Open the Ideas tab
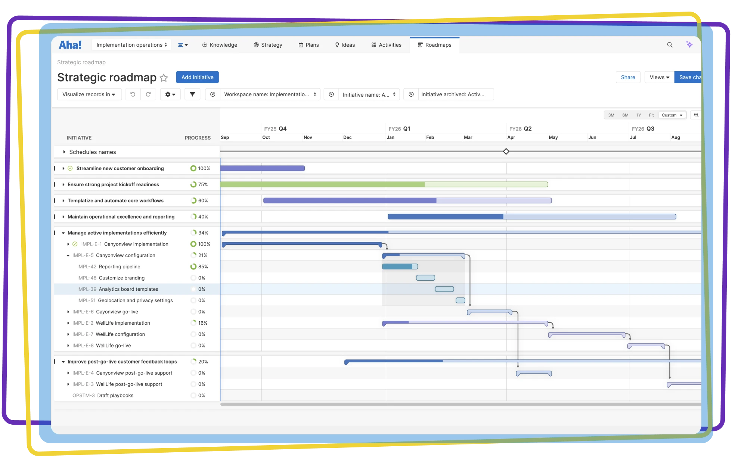 coord(345,45)
